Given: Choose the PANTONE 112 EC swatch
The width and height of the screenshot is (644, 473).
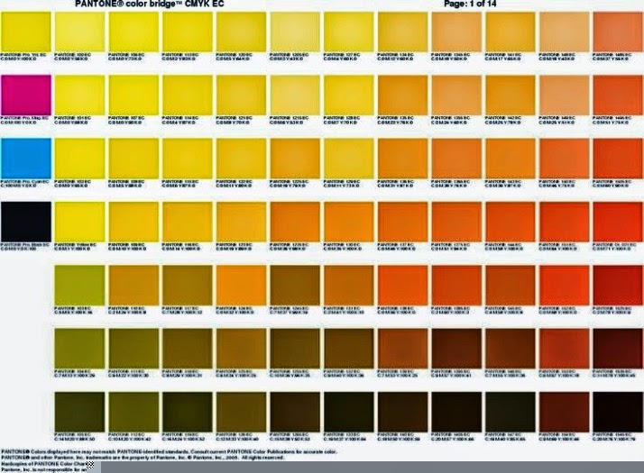Looking at the screenshot, I should 133,412.
